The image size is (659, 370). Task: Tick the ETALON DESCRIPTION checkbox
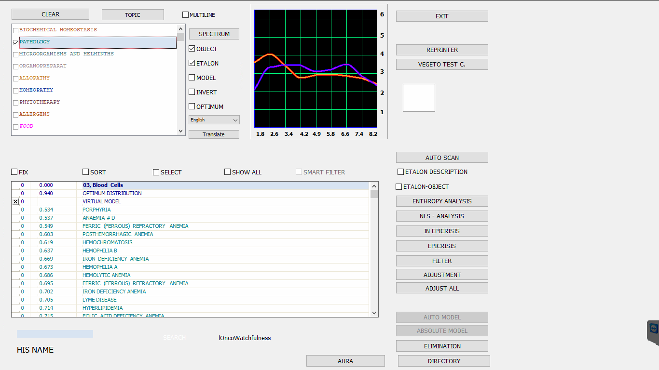(400, 172)
